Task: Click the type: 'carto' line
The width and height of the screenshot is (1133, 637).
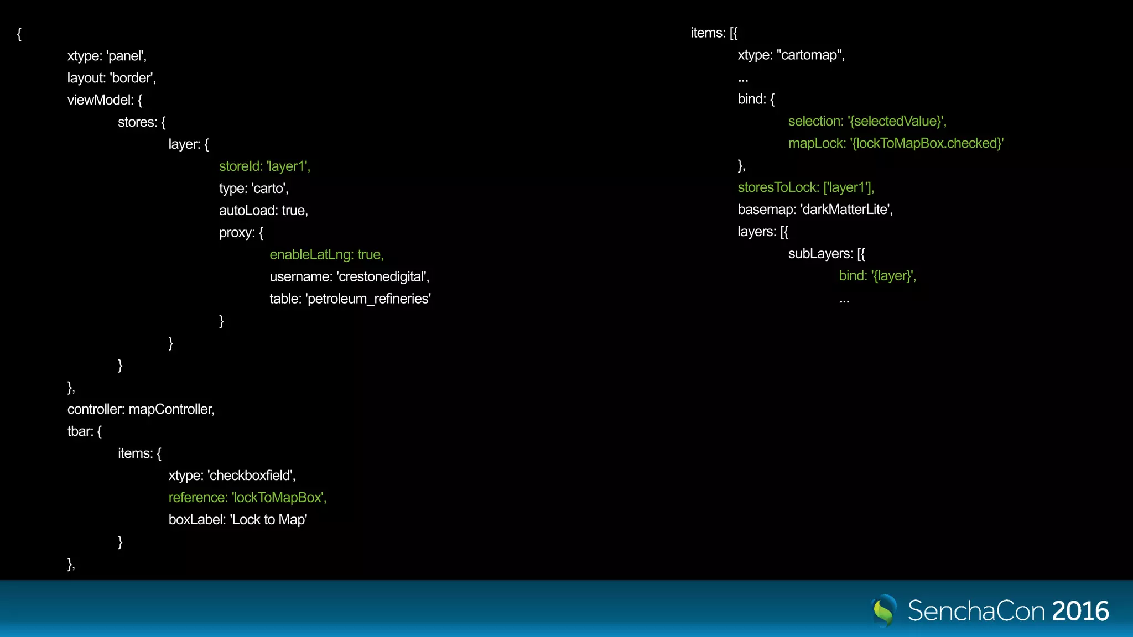Action: coord(253,189)
